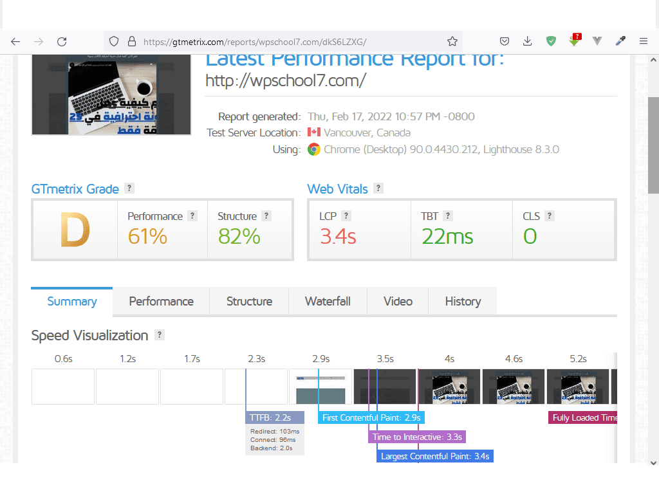Image resolution: width=659 pixels, height=494 pixels.
Task: Select the History tab
Action: (x=463, y=301)
